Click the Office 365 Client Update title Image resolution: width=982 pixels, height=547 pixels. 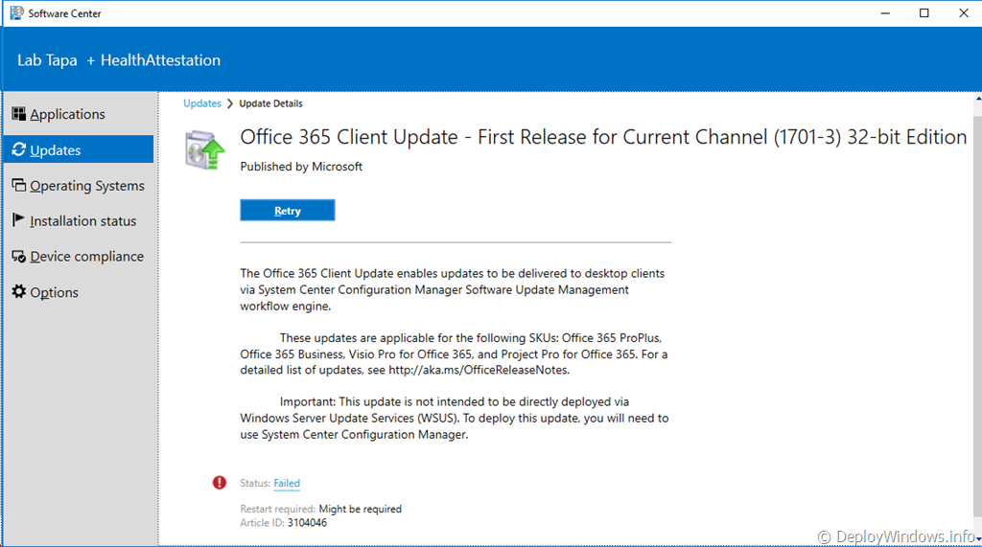coord(602,137)
